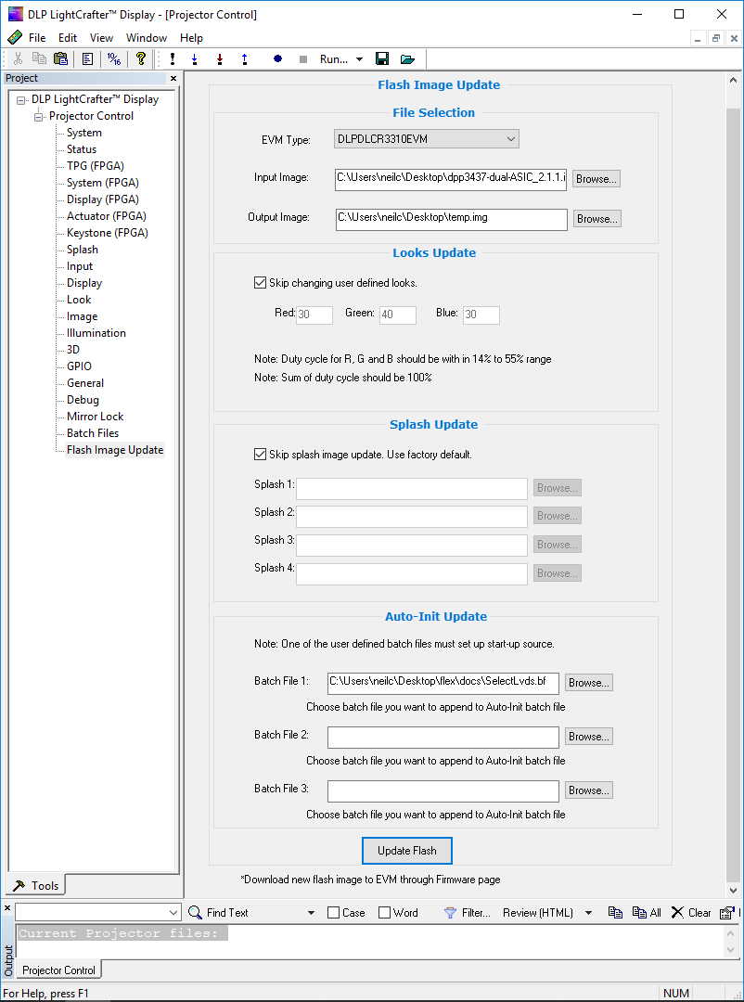This screenshot has width=744, height=1002.
Task: Click the Batch File 2 path field
Action: click(443, 737)
